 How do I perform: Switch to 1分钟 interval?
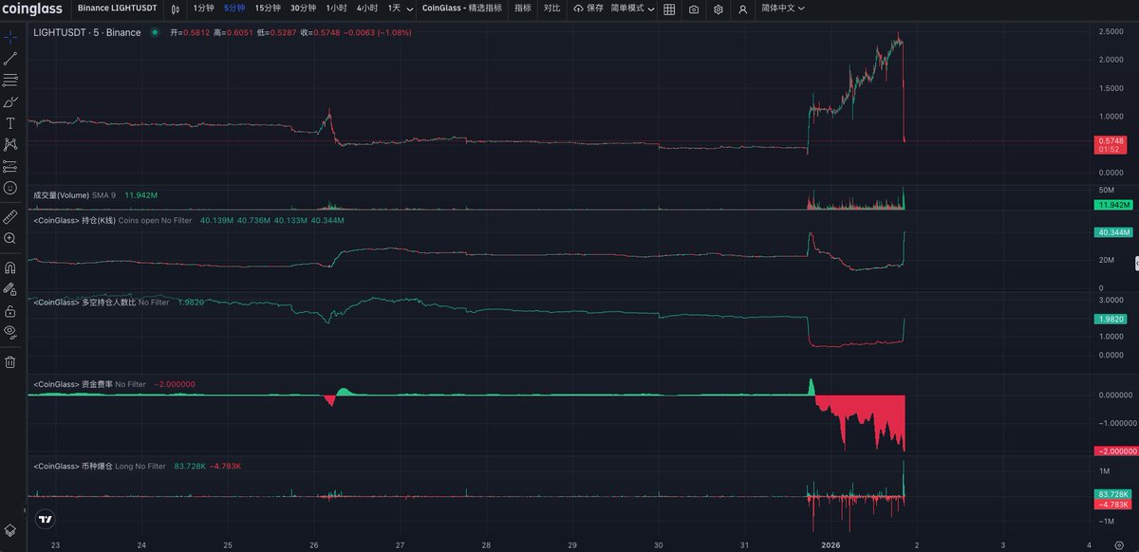(203, 9)
